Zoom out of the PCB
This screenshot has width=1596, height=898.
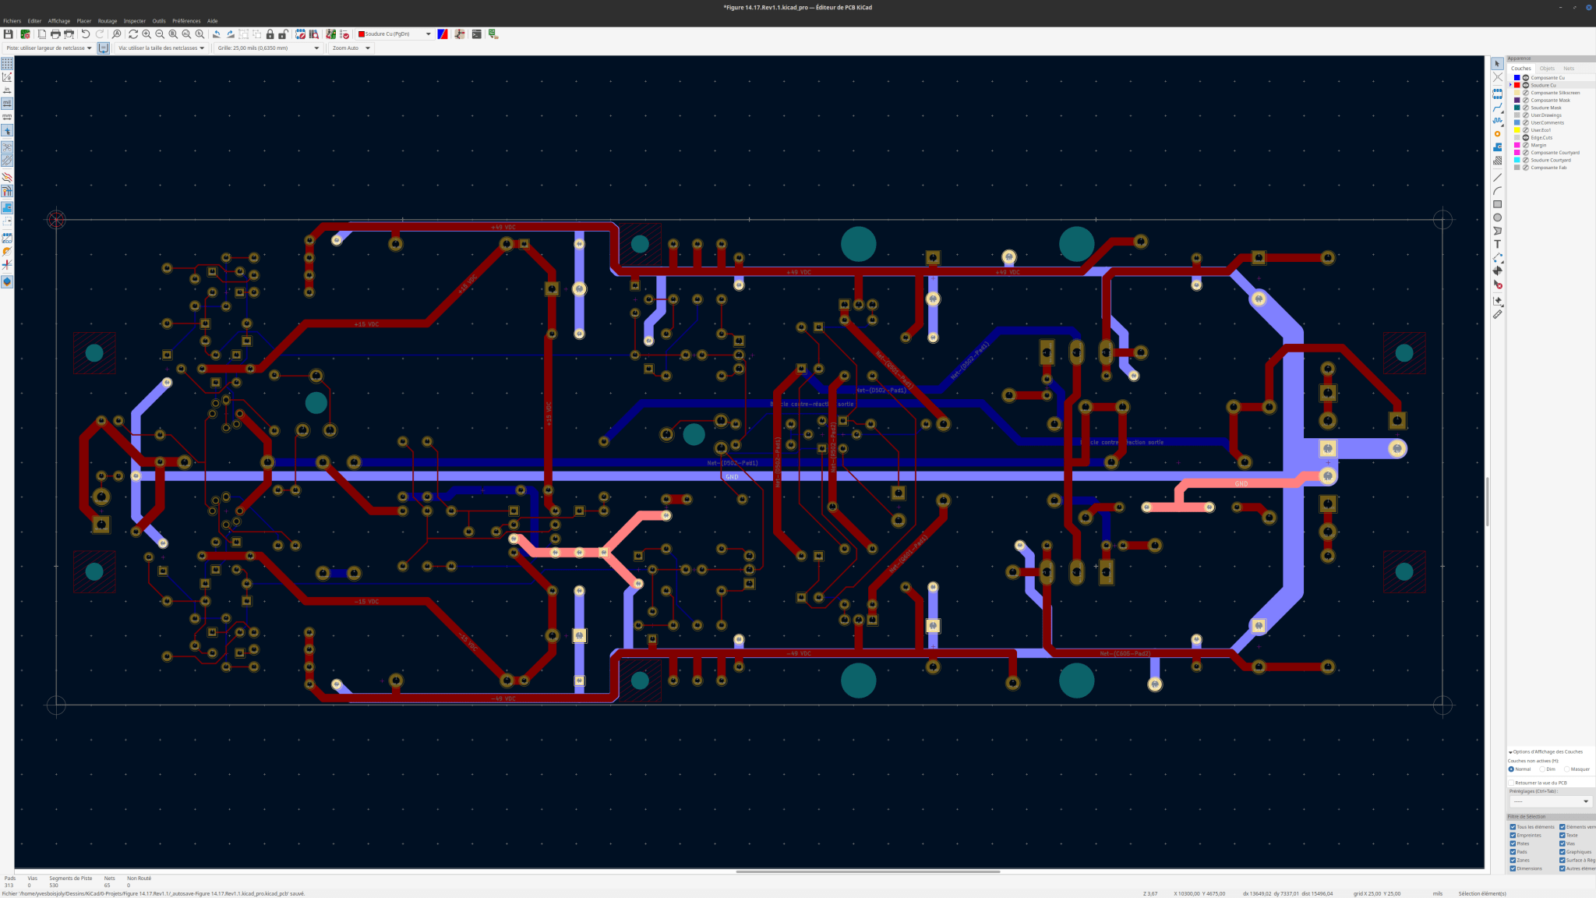pyautogui.click(x=160, y=34)
